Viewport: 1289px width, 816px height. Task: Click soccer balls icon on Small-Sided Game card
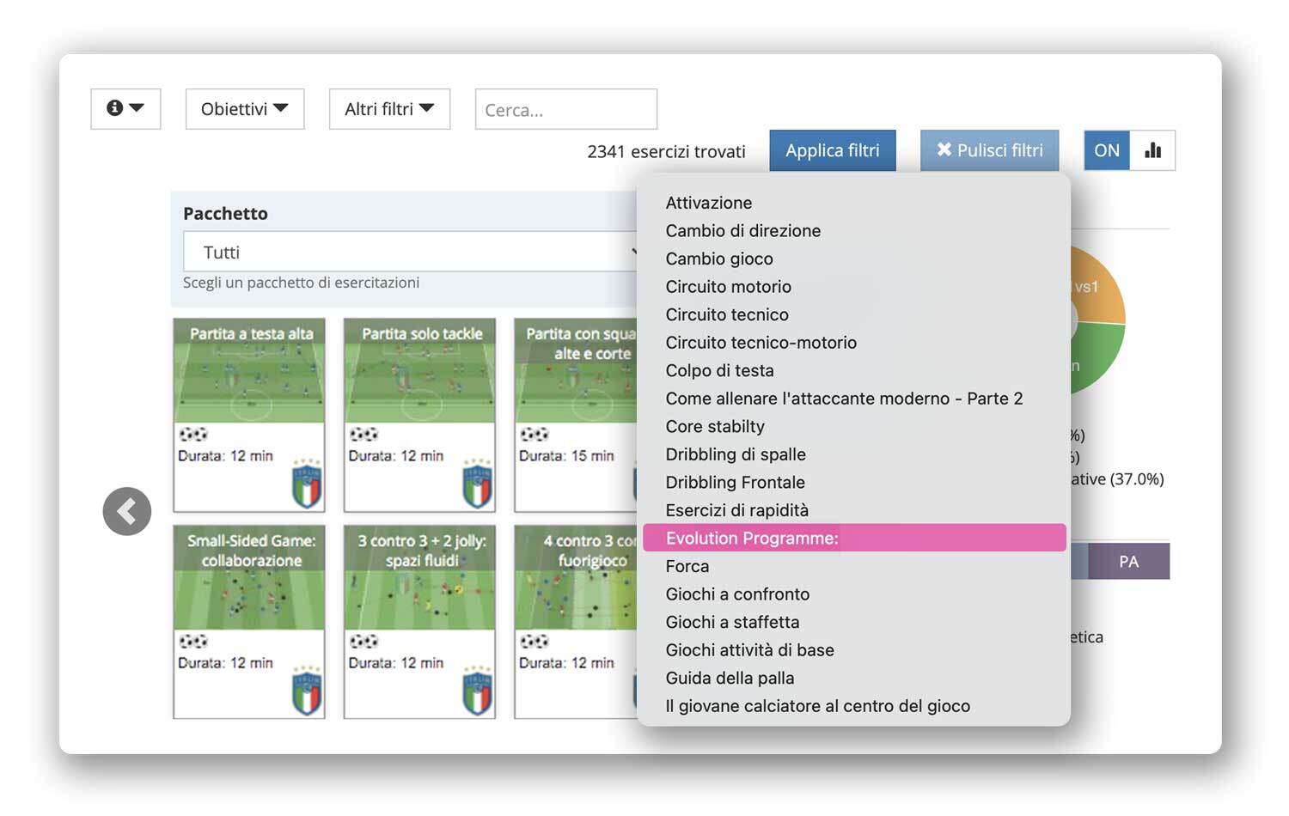pos(193,641)
